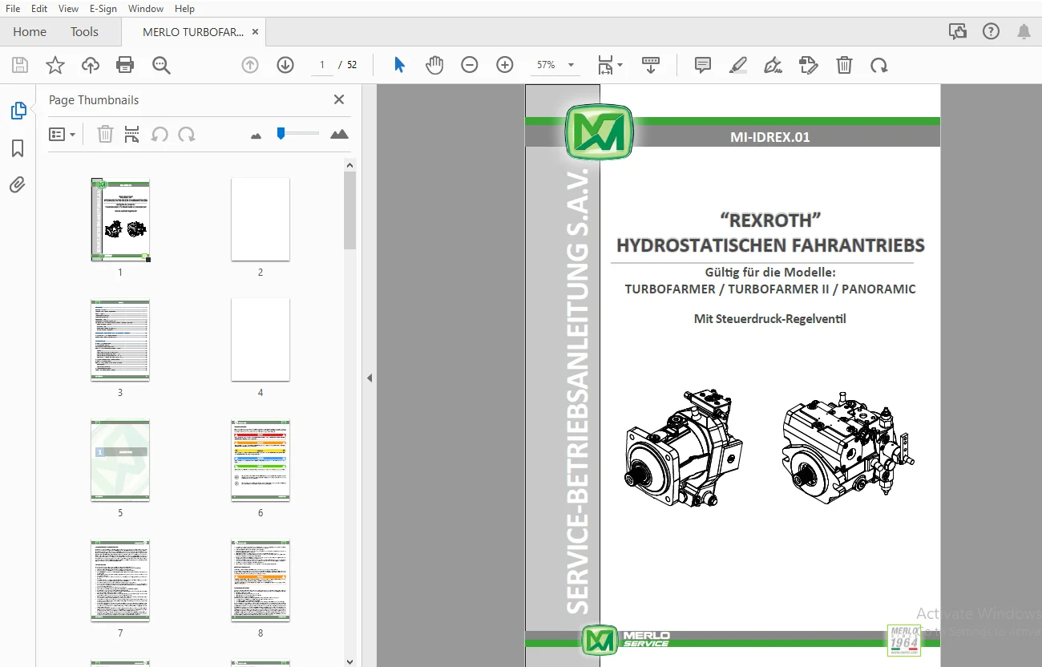Select the MERLO TURBOFAR document tab
1042x667 pixels.
193,32
